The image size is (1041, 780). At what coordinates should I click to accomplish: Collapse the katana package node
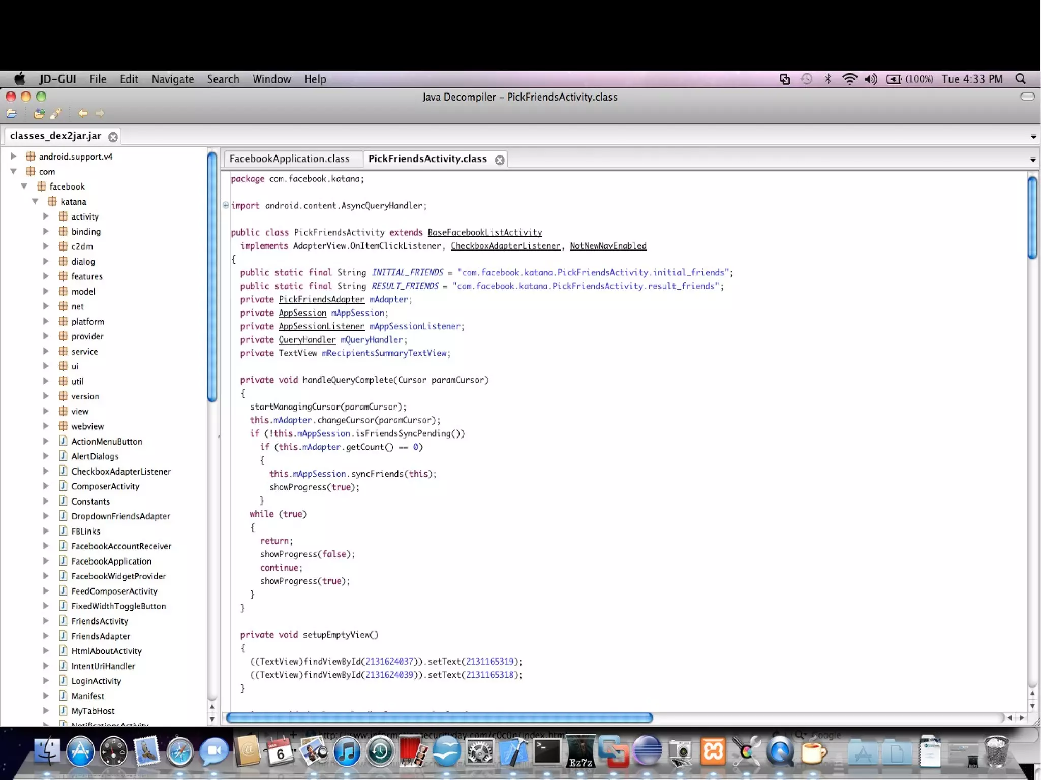tap(35, 201)
